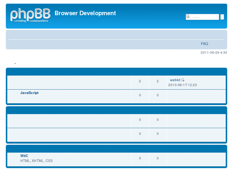
Task: Open the FAQ link
Action: coord(204,44)
